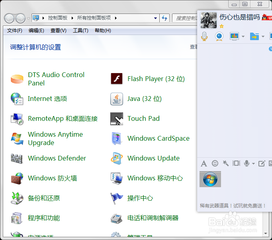
Task: Start voice call with microphone icon in chat
Action: [204, 36]
